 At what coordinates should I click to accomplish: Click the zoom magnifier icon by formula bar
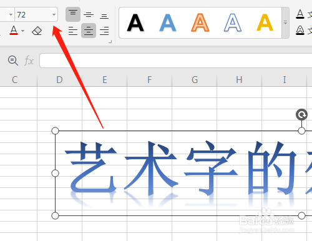(13, 61)
